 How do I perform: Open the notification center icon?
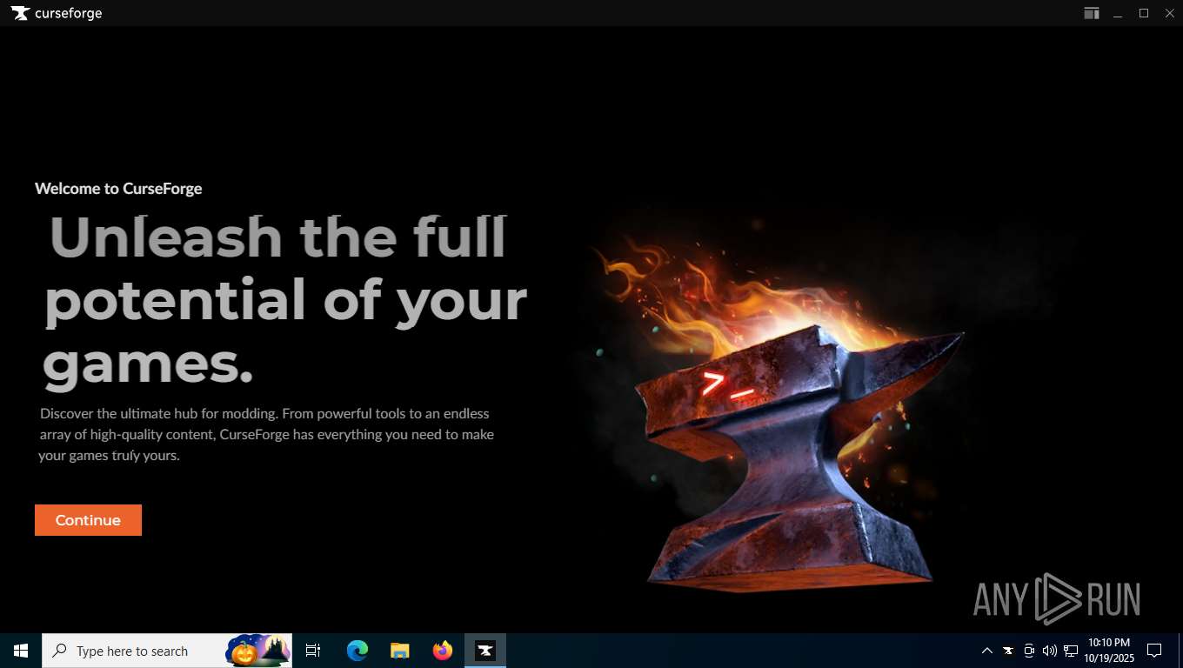click(x=1154, y=651)
